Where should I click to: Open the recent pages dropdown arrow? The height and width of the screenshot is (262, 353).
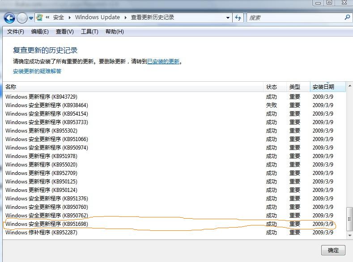[31, 18]
